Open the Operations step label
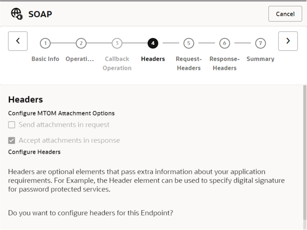 80,59
